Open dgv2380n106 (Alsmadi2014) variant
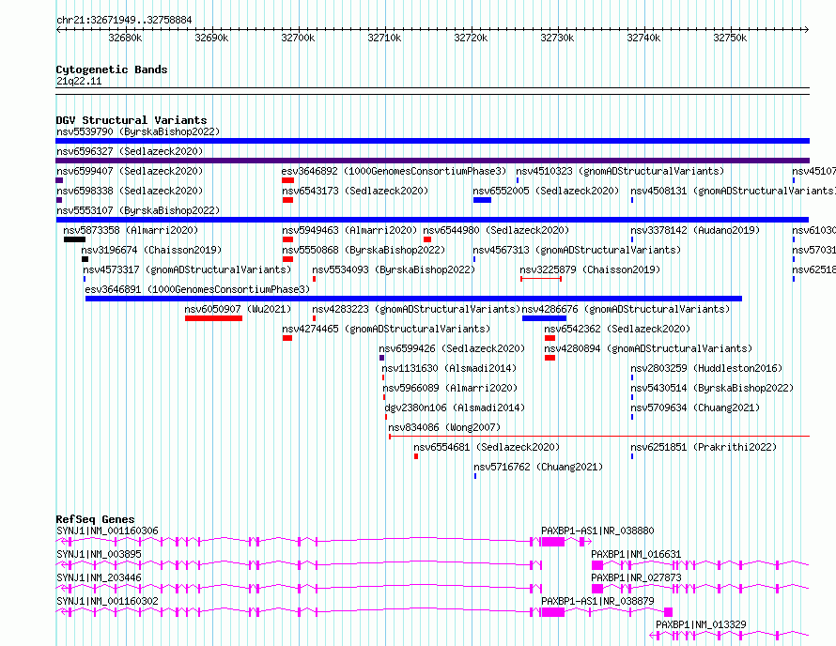 click(x=455, y=408)
